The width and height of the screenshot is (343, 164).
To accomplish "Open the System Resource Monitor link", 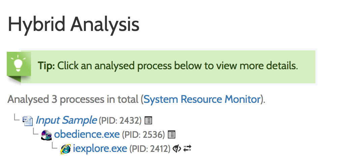I will (202, 99).
